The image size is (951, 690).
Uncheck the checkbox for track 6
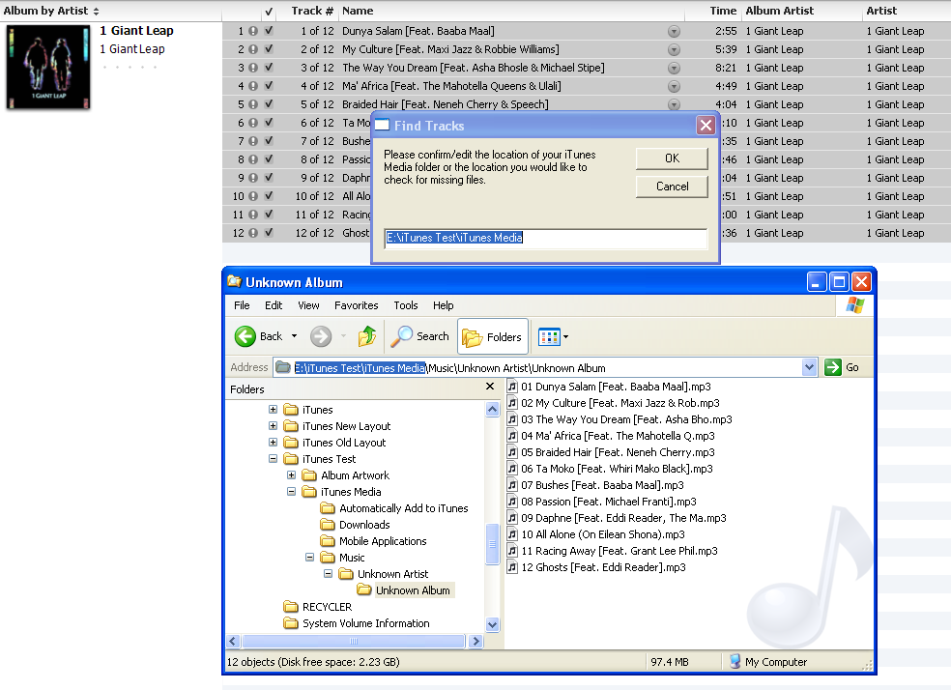click(269, 123)
